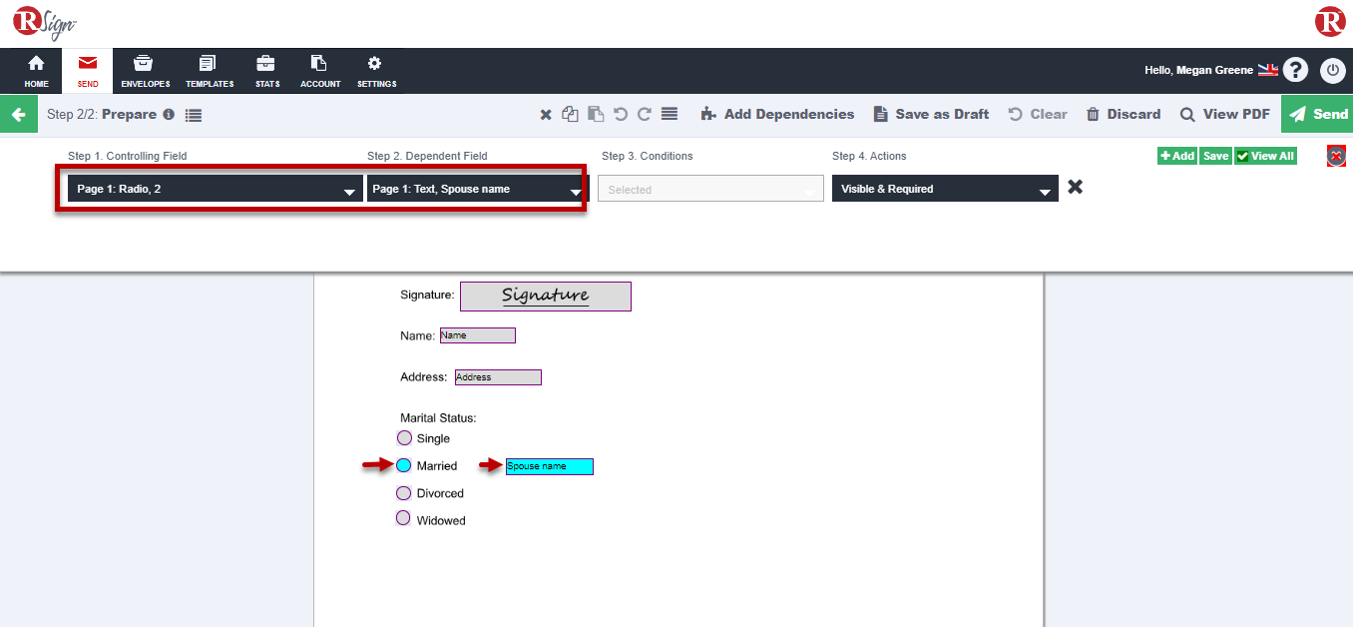1353x627 pixels.
Task: Open the Visible & Required actions dropdown
Action: [944, 189]
